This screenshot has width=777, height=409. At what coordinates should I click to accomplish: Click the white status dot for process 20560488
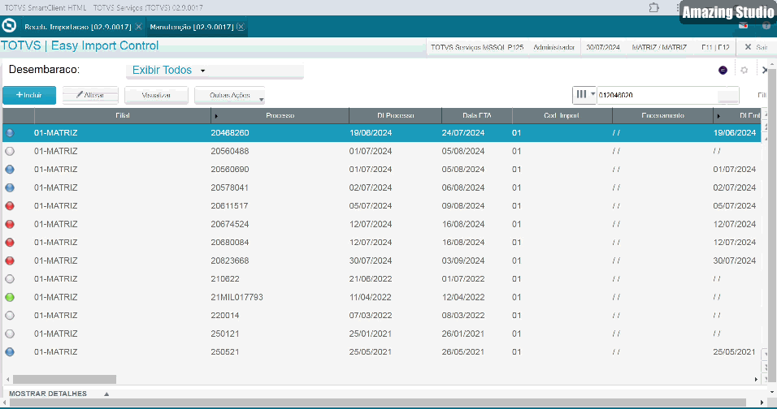pos(10,151)
